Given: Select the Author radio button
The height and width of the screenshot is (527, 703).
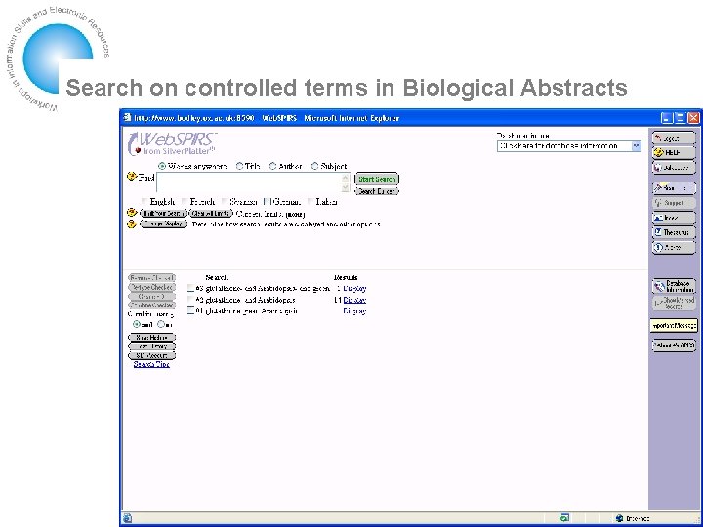Looking at the screenshot, I should [272, 166].
